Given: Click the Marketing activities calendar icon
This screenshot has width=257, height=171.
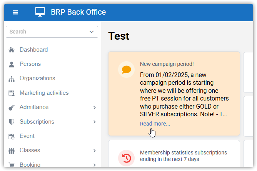Looking at the screenshot, I should pos(12,93).
